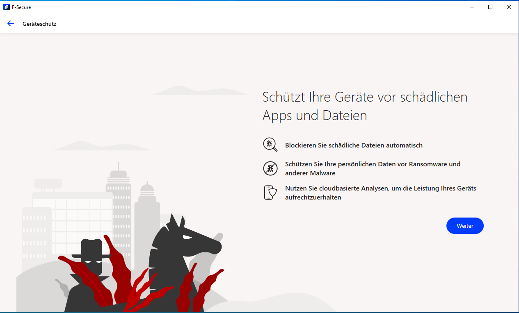Click the Geräteschutz page title
The image size is (519, 313).
pos(39,24)
